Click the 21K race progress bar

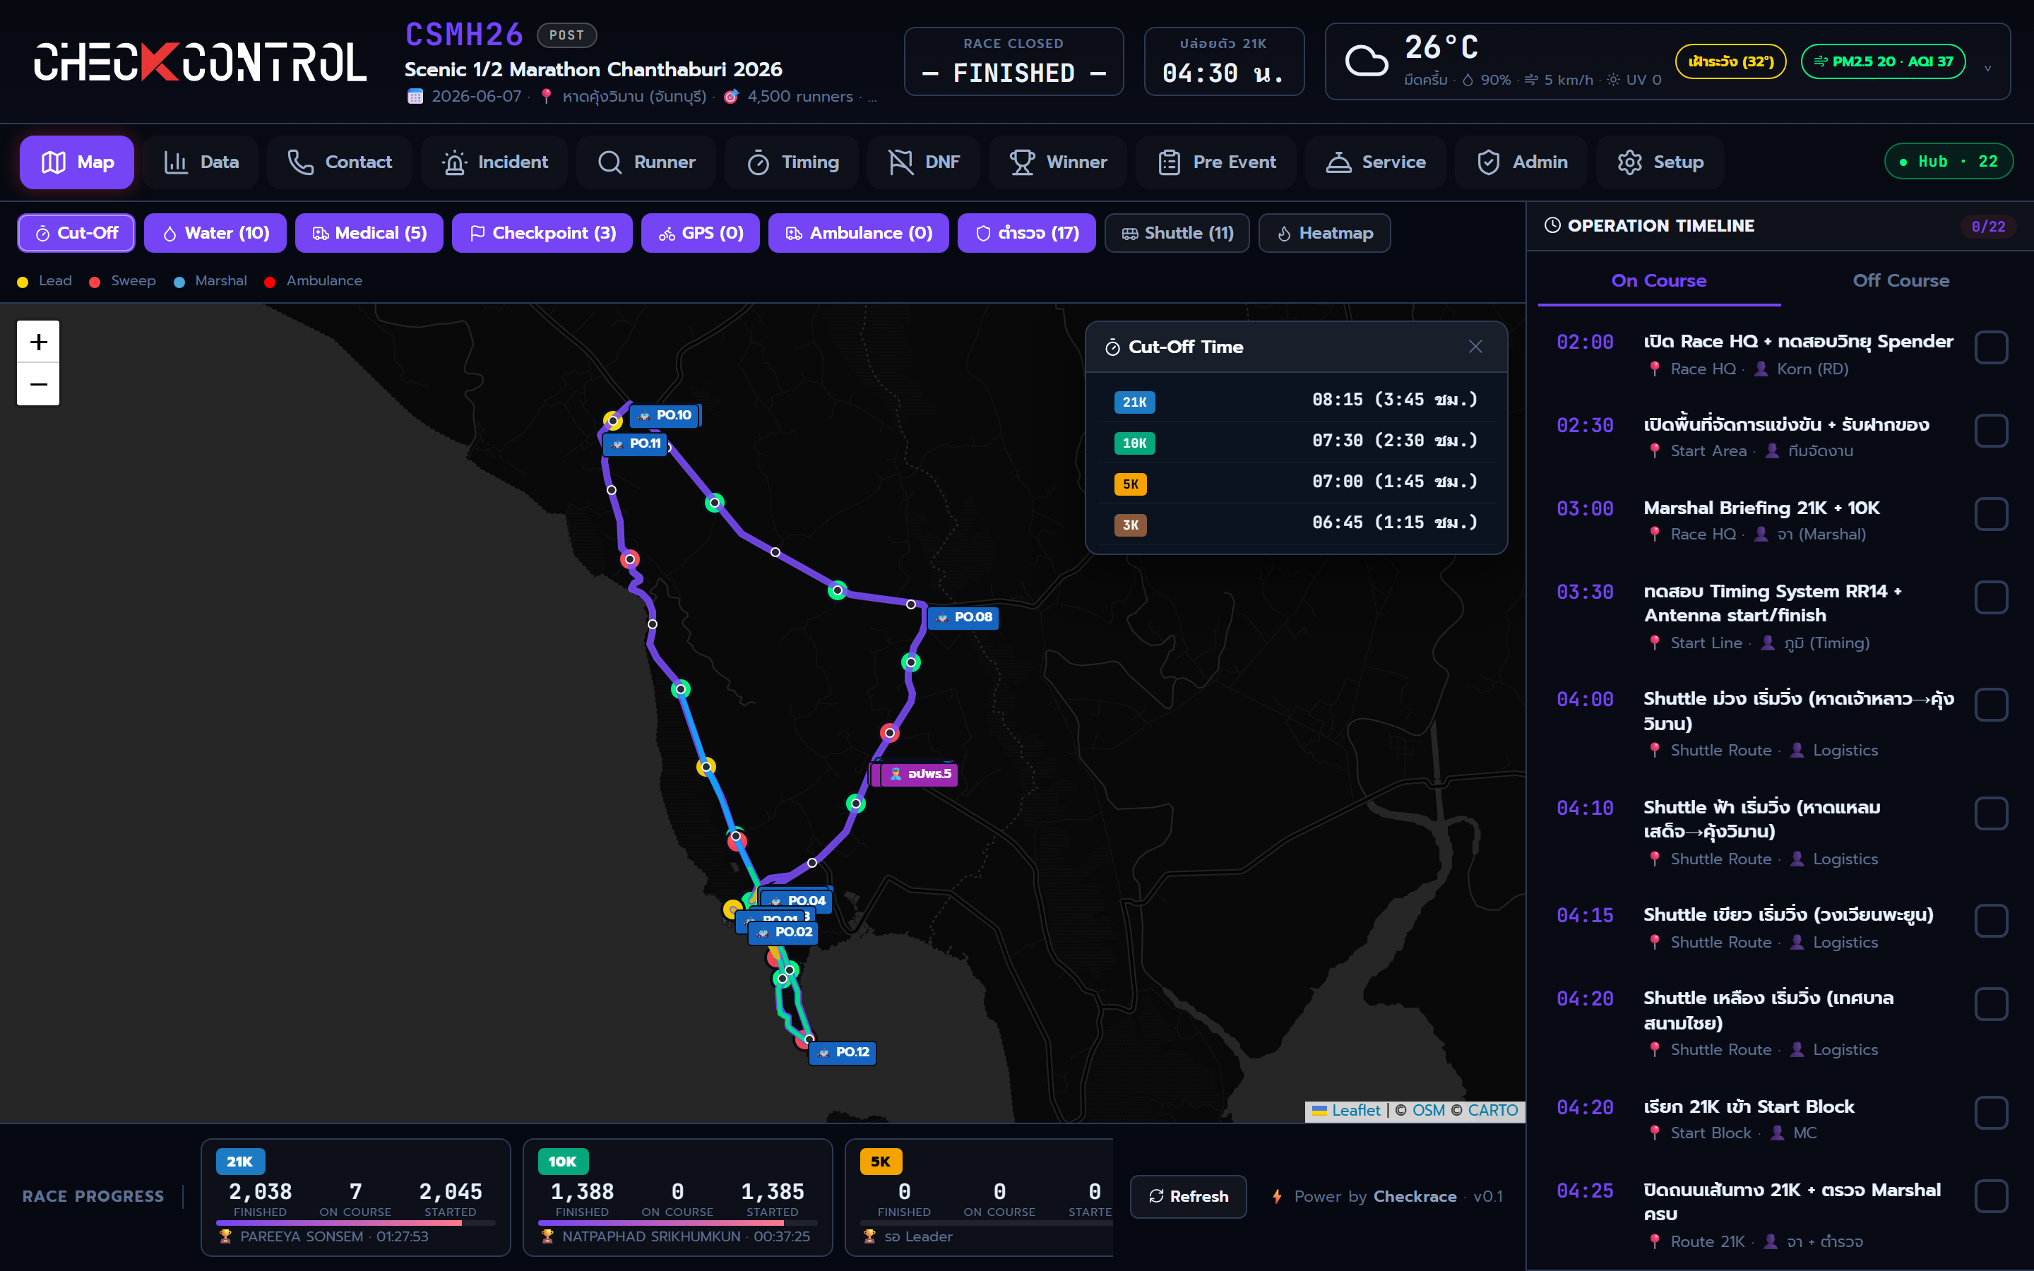355,1223
